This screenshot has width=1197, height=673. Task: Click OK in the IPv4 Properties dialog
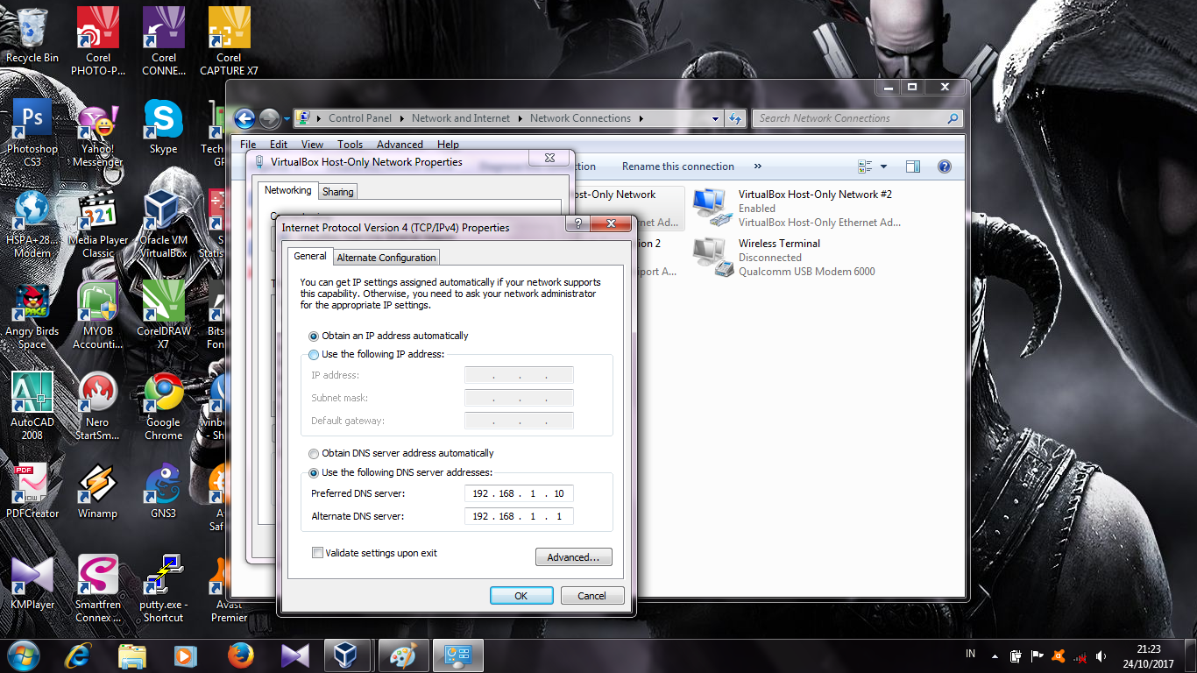click(521, 596)
